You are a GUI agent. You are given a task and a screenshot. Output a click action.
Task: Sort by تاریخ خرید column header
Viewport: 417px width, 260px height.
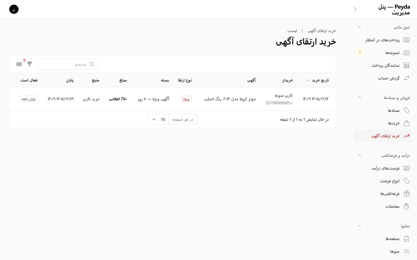click(318, 80)
